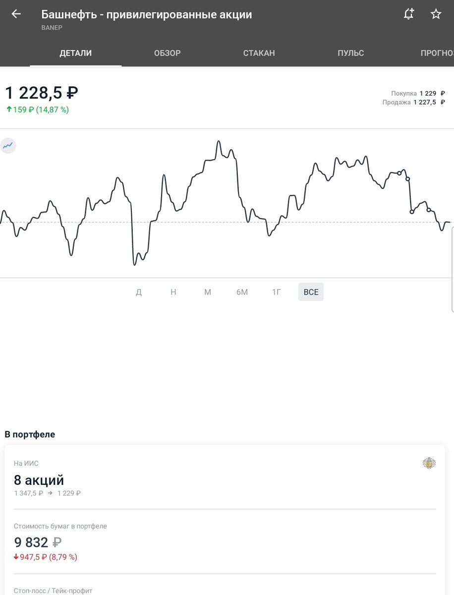Select the Д daily chart period

[139, 292]
